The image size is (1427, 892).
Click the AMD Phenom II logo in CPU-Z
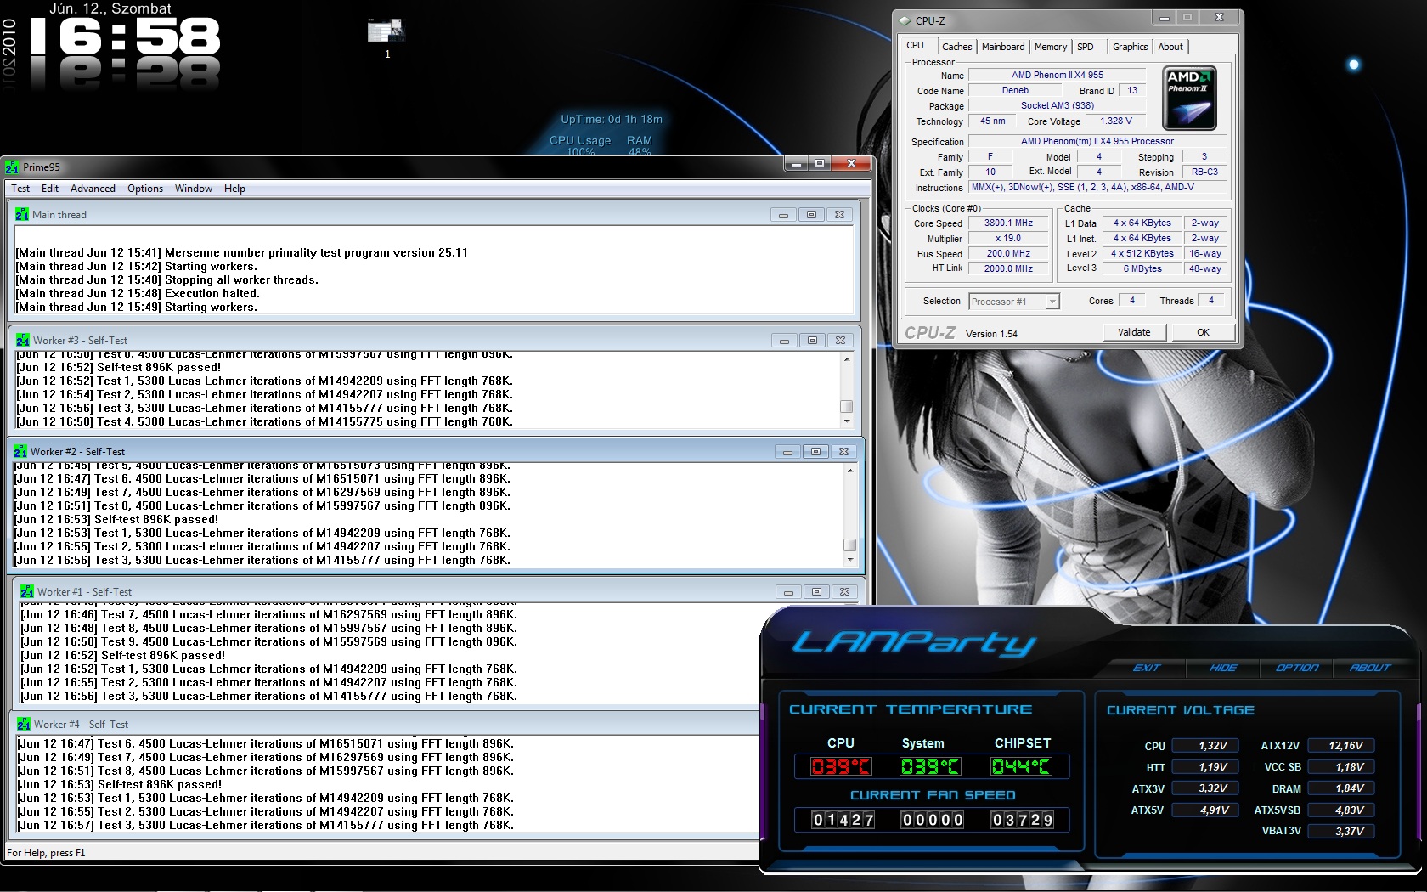(1189, 98)
